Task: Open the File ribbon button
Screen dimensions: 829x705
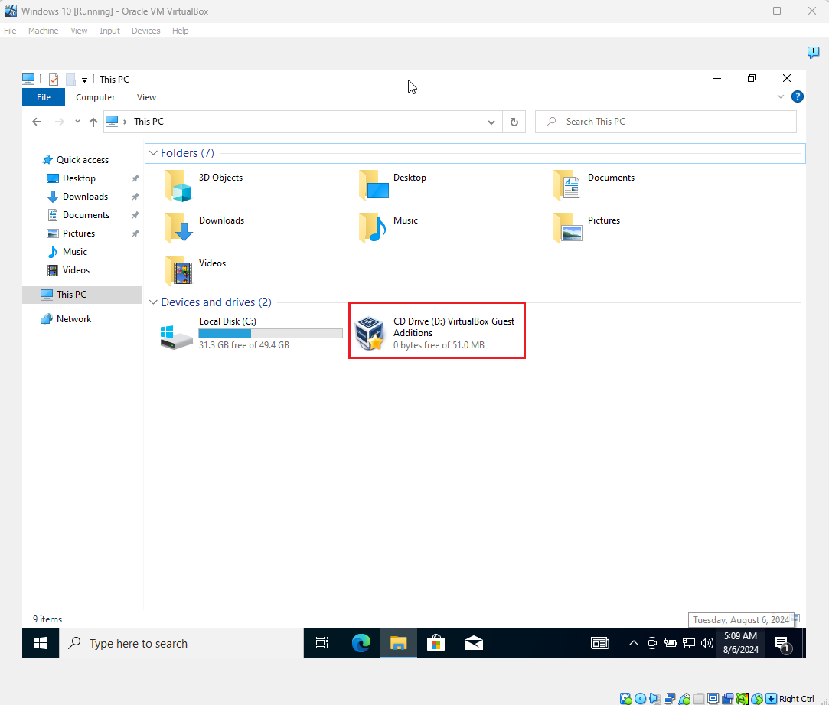Action: 44,97
